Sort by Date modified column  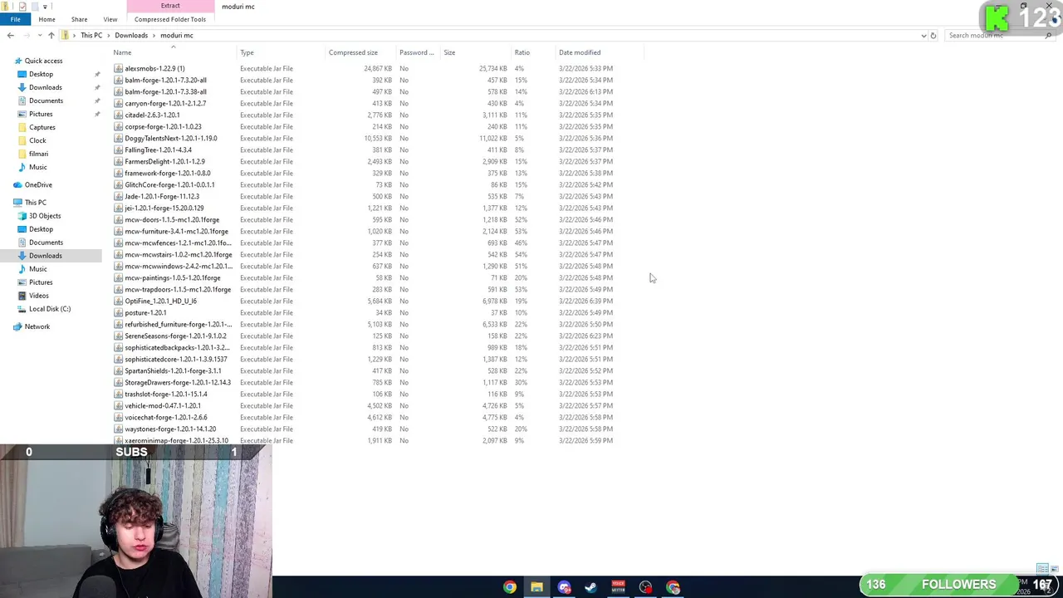(x=580, y=52)
